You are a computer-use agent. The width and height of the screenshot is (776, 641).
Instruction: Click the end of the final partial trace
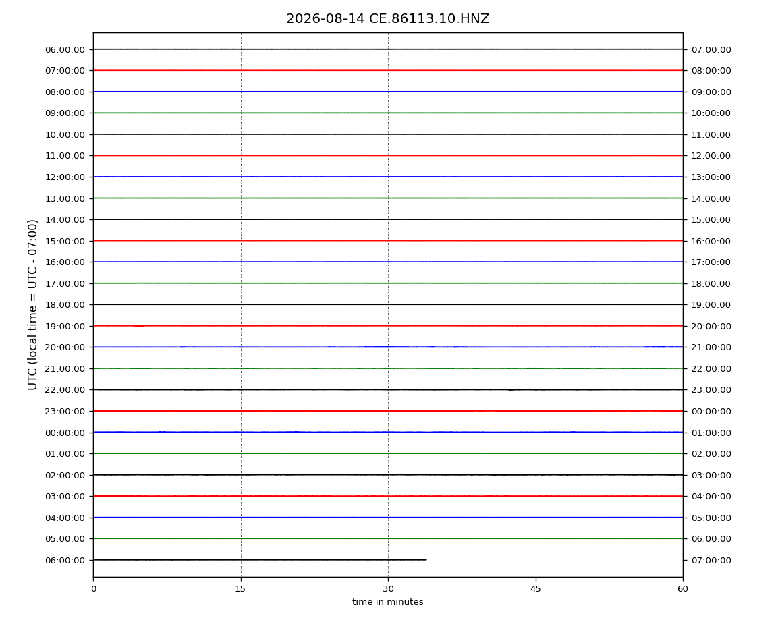point(426,560)
